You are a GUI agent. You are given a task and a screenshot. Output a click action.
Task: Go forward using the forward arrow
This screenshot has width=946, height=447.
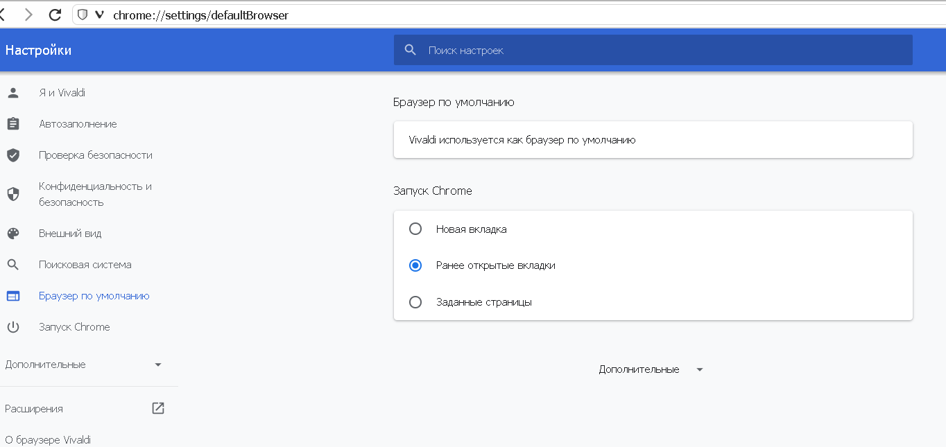tap(28, 15)
